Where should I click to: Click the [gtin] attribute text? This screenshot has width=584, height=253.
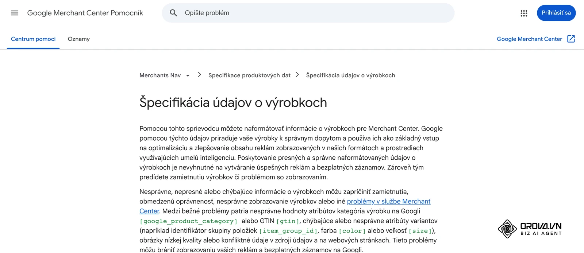[x=288, y=221]
